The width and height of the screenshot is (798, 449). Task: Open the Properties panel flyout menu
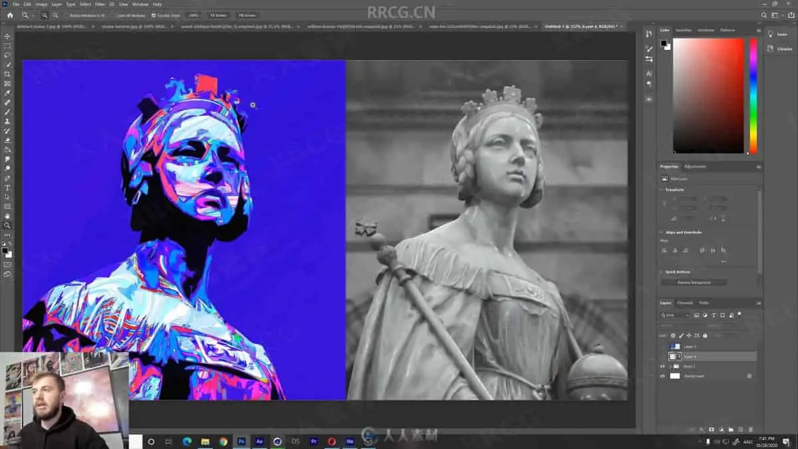758,166
